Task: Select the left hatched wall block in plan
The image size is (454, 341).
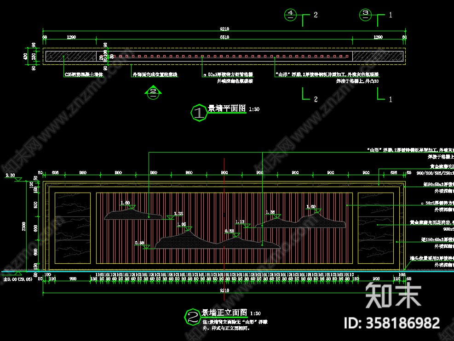Action: 71,56
